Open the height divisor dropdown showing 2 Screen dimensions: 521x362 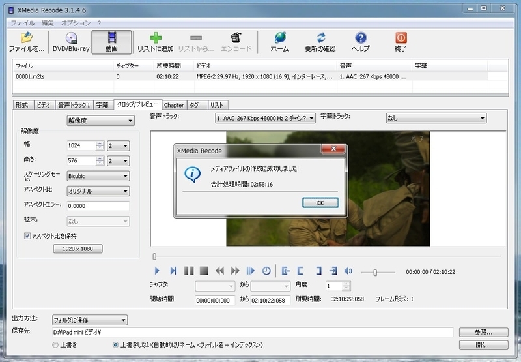click(119, 161)
